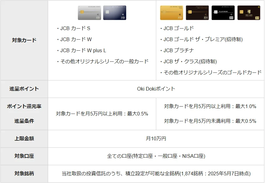Screen dimensions: 265x183
Task: Click 'JCB ザ・クラス(招待制)' text
Action: 190,61
